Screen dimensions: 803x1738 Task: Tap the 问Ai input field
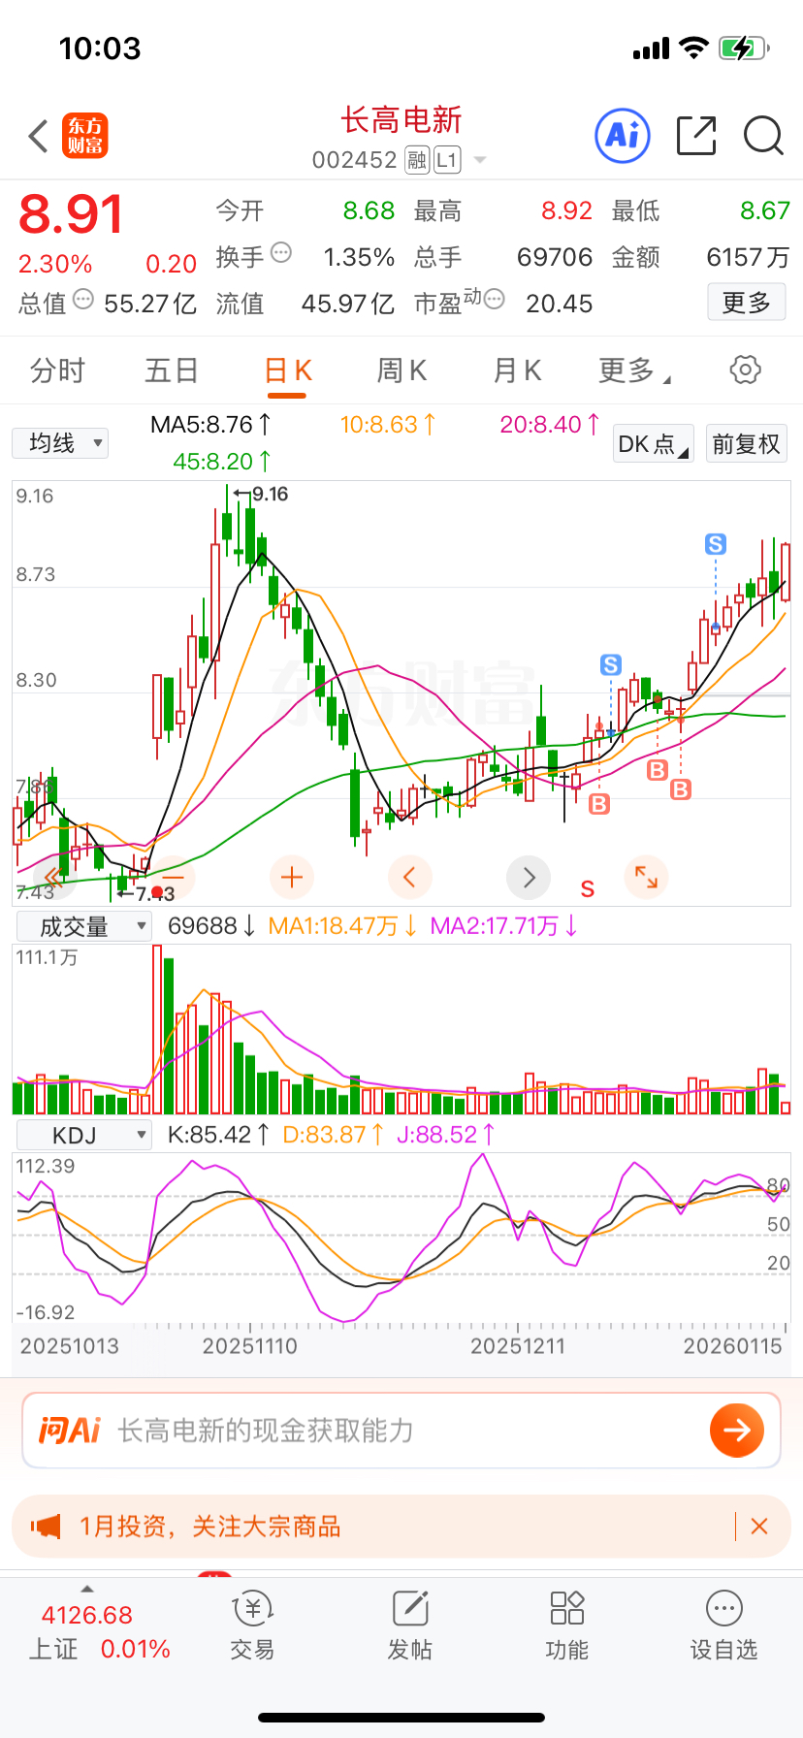pos(401,1431)
